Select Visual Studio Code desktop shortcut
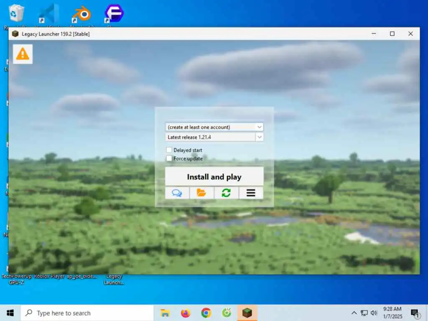The height and width of the screenshot is (321, 428). coord(49,13)
